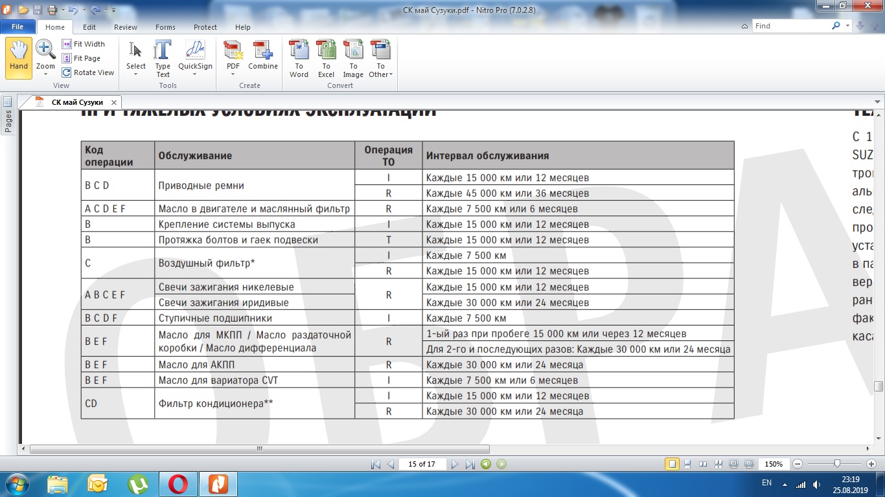Screen dimensions: 885x497
Task: Activate the Type Text tool
Action: click(163, 58)
